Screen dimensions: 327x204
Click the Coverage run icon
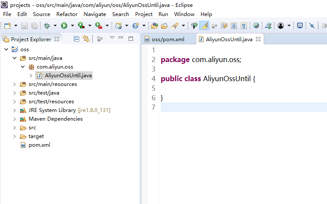pos(81,26)
